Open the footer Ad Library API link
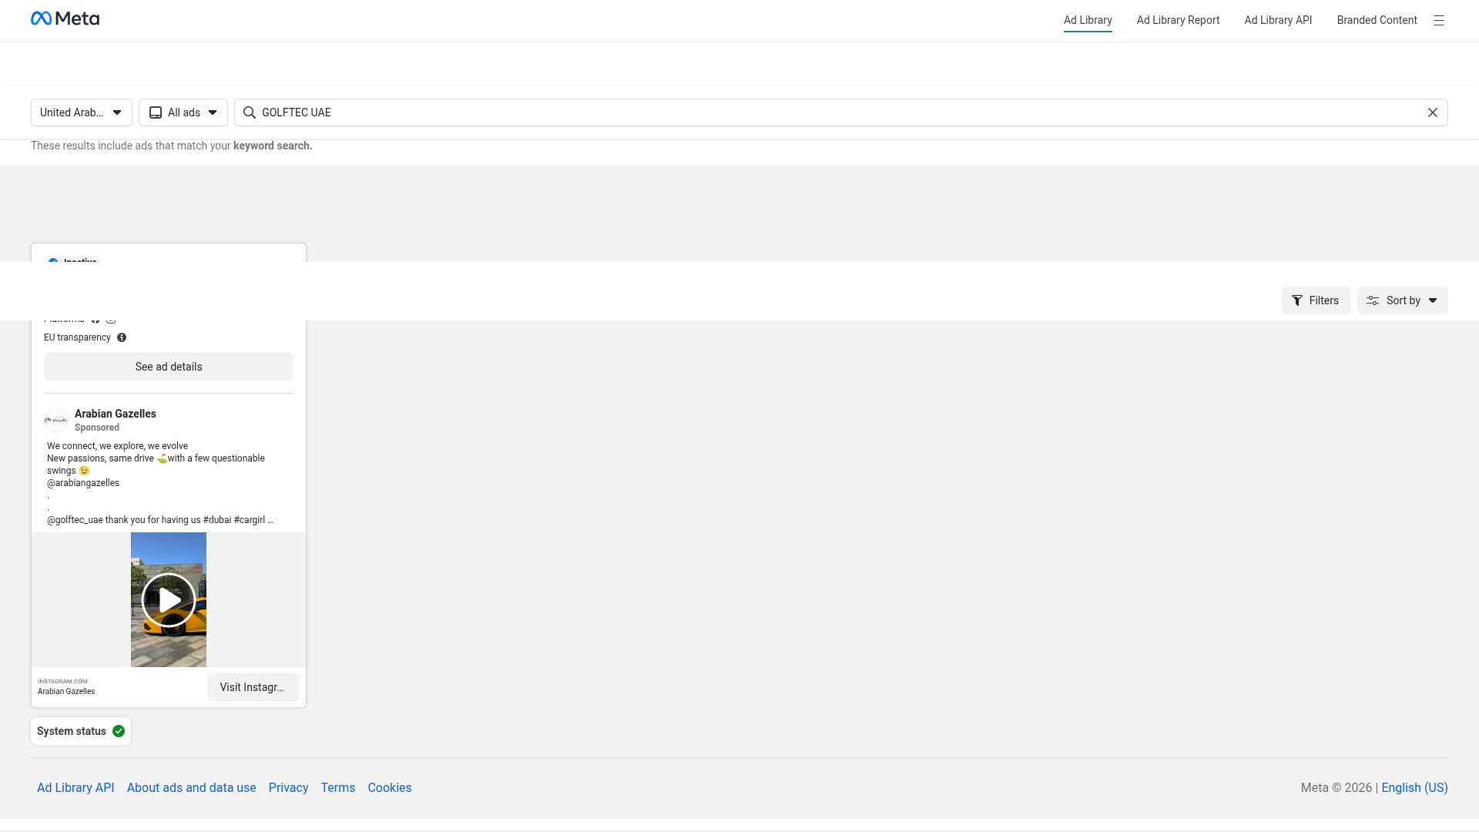This screenshot has width=1479, height=832. (75, 787)
